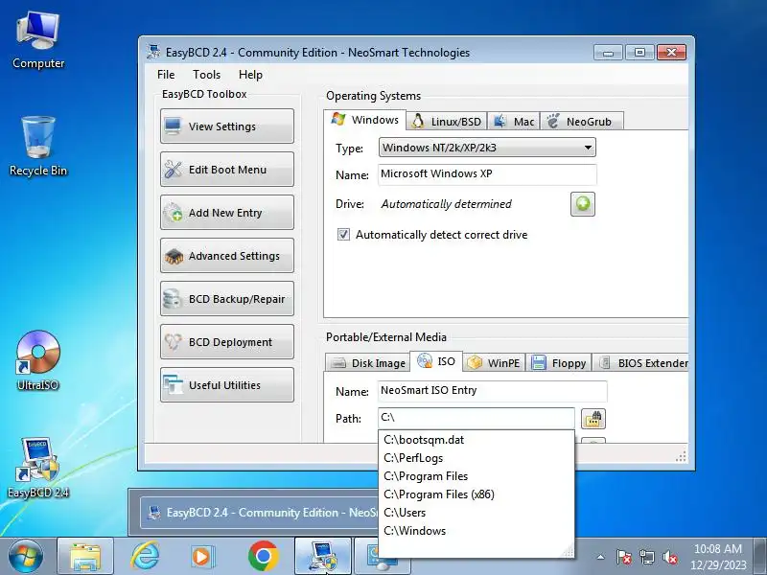Select C:\Users from the path list

coord(476,513)
